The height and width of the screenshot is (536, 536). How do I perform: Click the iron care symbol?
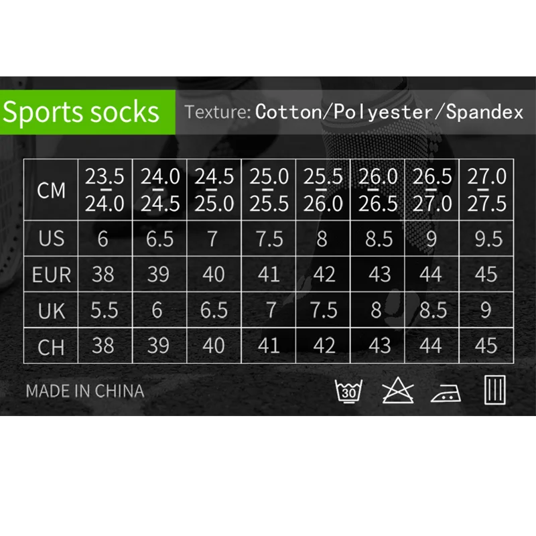click(446, 392)
